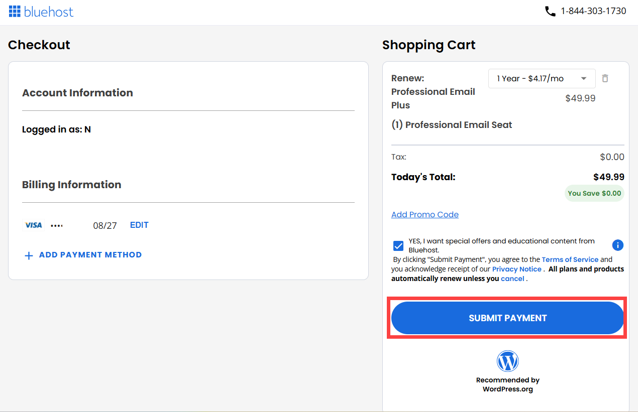Click the Professional Email Seat line
Screen dimensions: 638x412
452,125
